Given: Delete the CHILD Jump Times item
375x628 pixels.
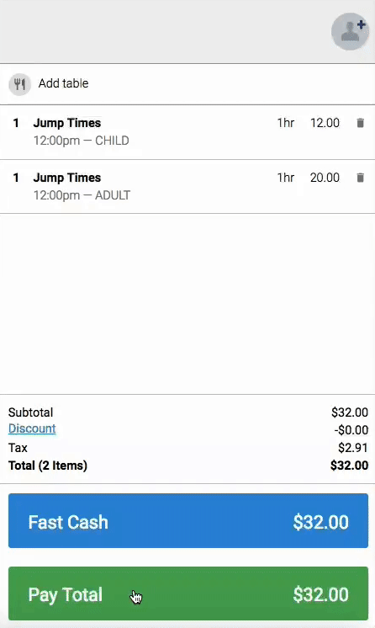Looking at the screenshot, I should click(360, 123).
